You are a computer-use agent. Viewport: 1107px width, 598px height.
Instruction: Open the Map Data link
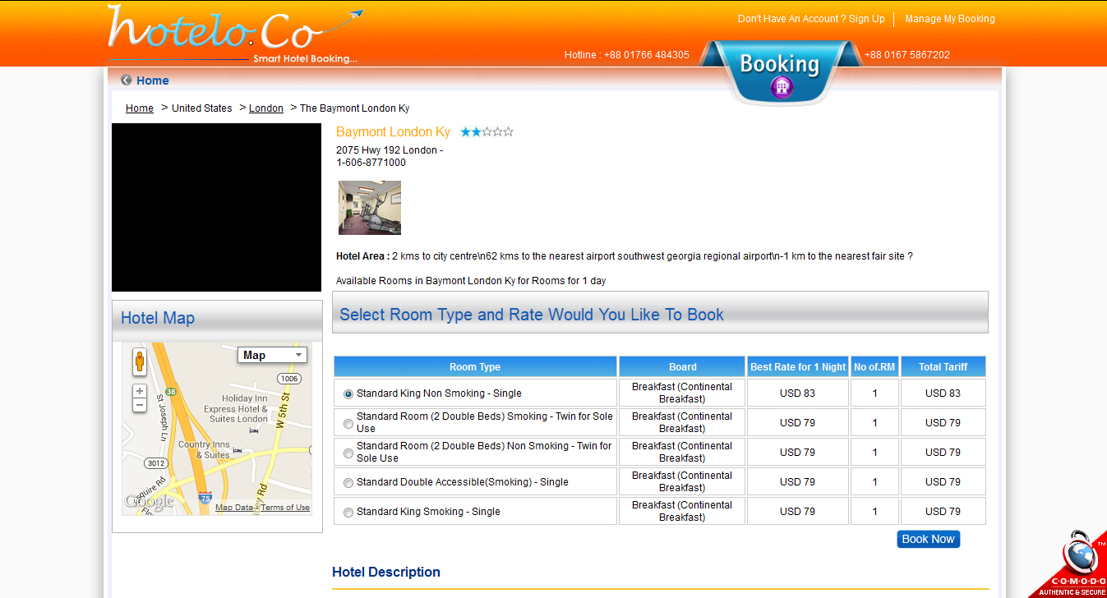(x=234, y=508)
